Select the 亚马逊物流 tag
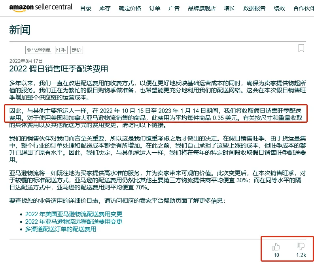 (x=39, y=50)
